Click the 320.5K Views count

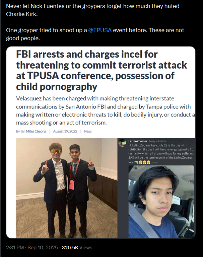77,248
